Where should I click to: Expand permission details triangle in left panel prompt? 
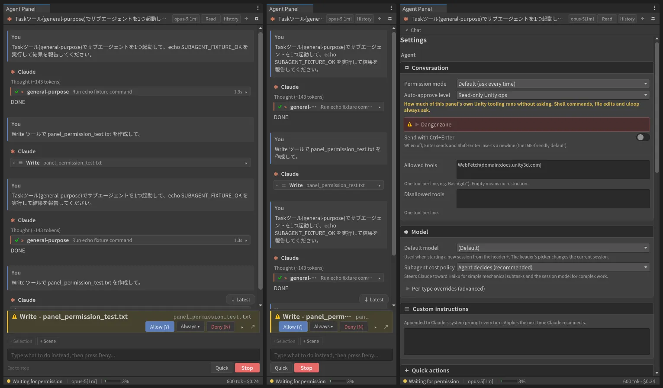(242, 327)
